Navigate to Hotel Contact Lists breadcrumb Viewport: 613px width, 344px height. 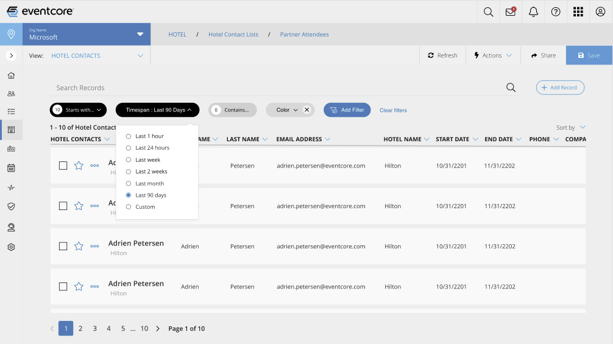coord(233,35)
